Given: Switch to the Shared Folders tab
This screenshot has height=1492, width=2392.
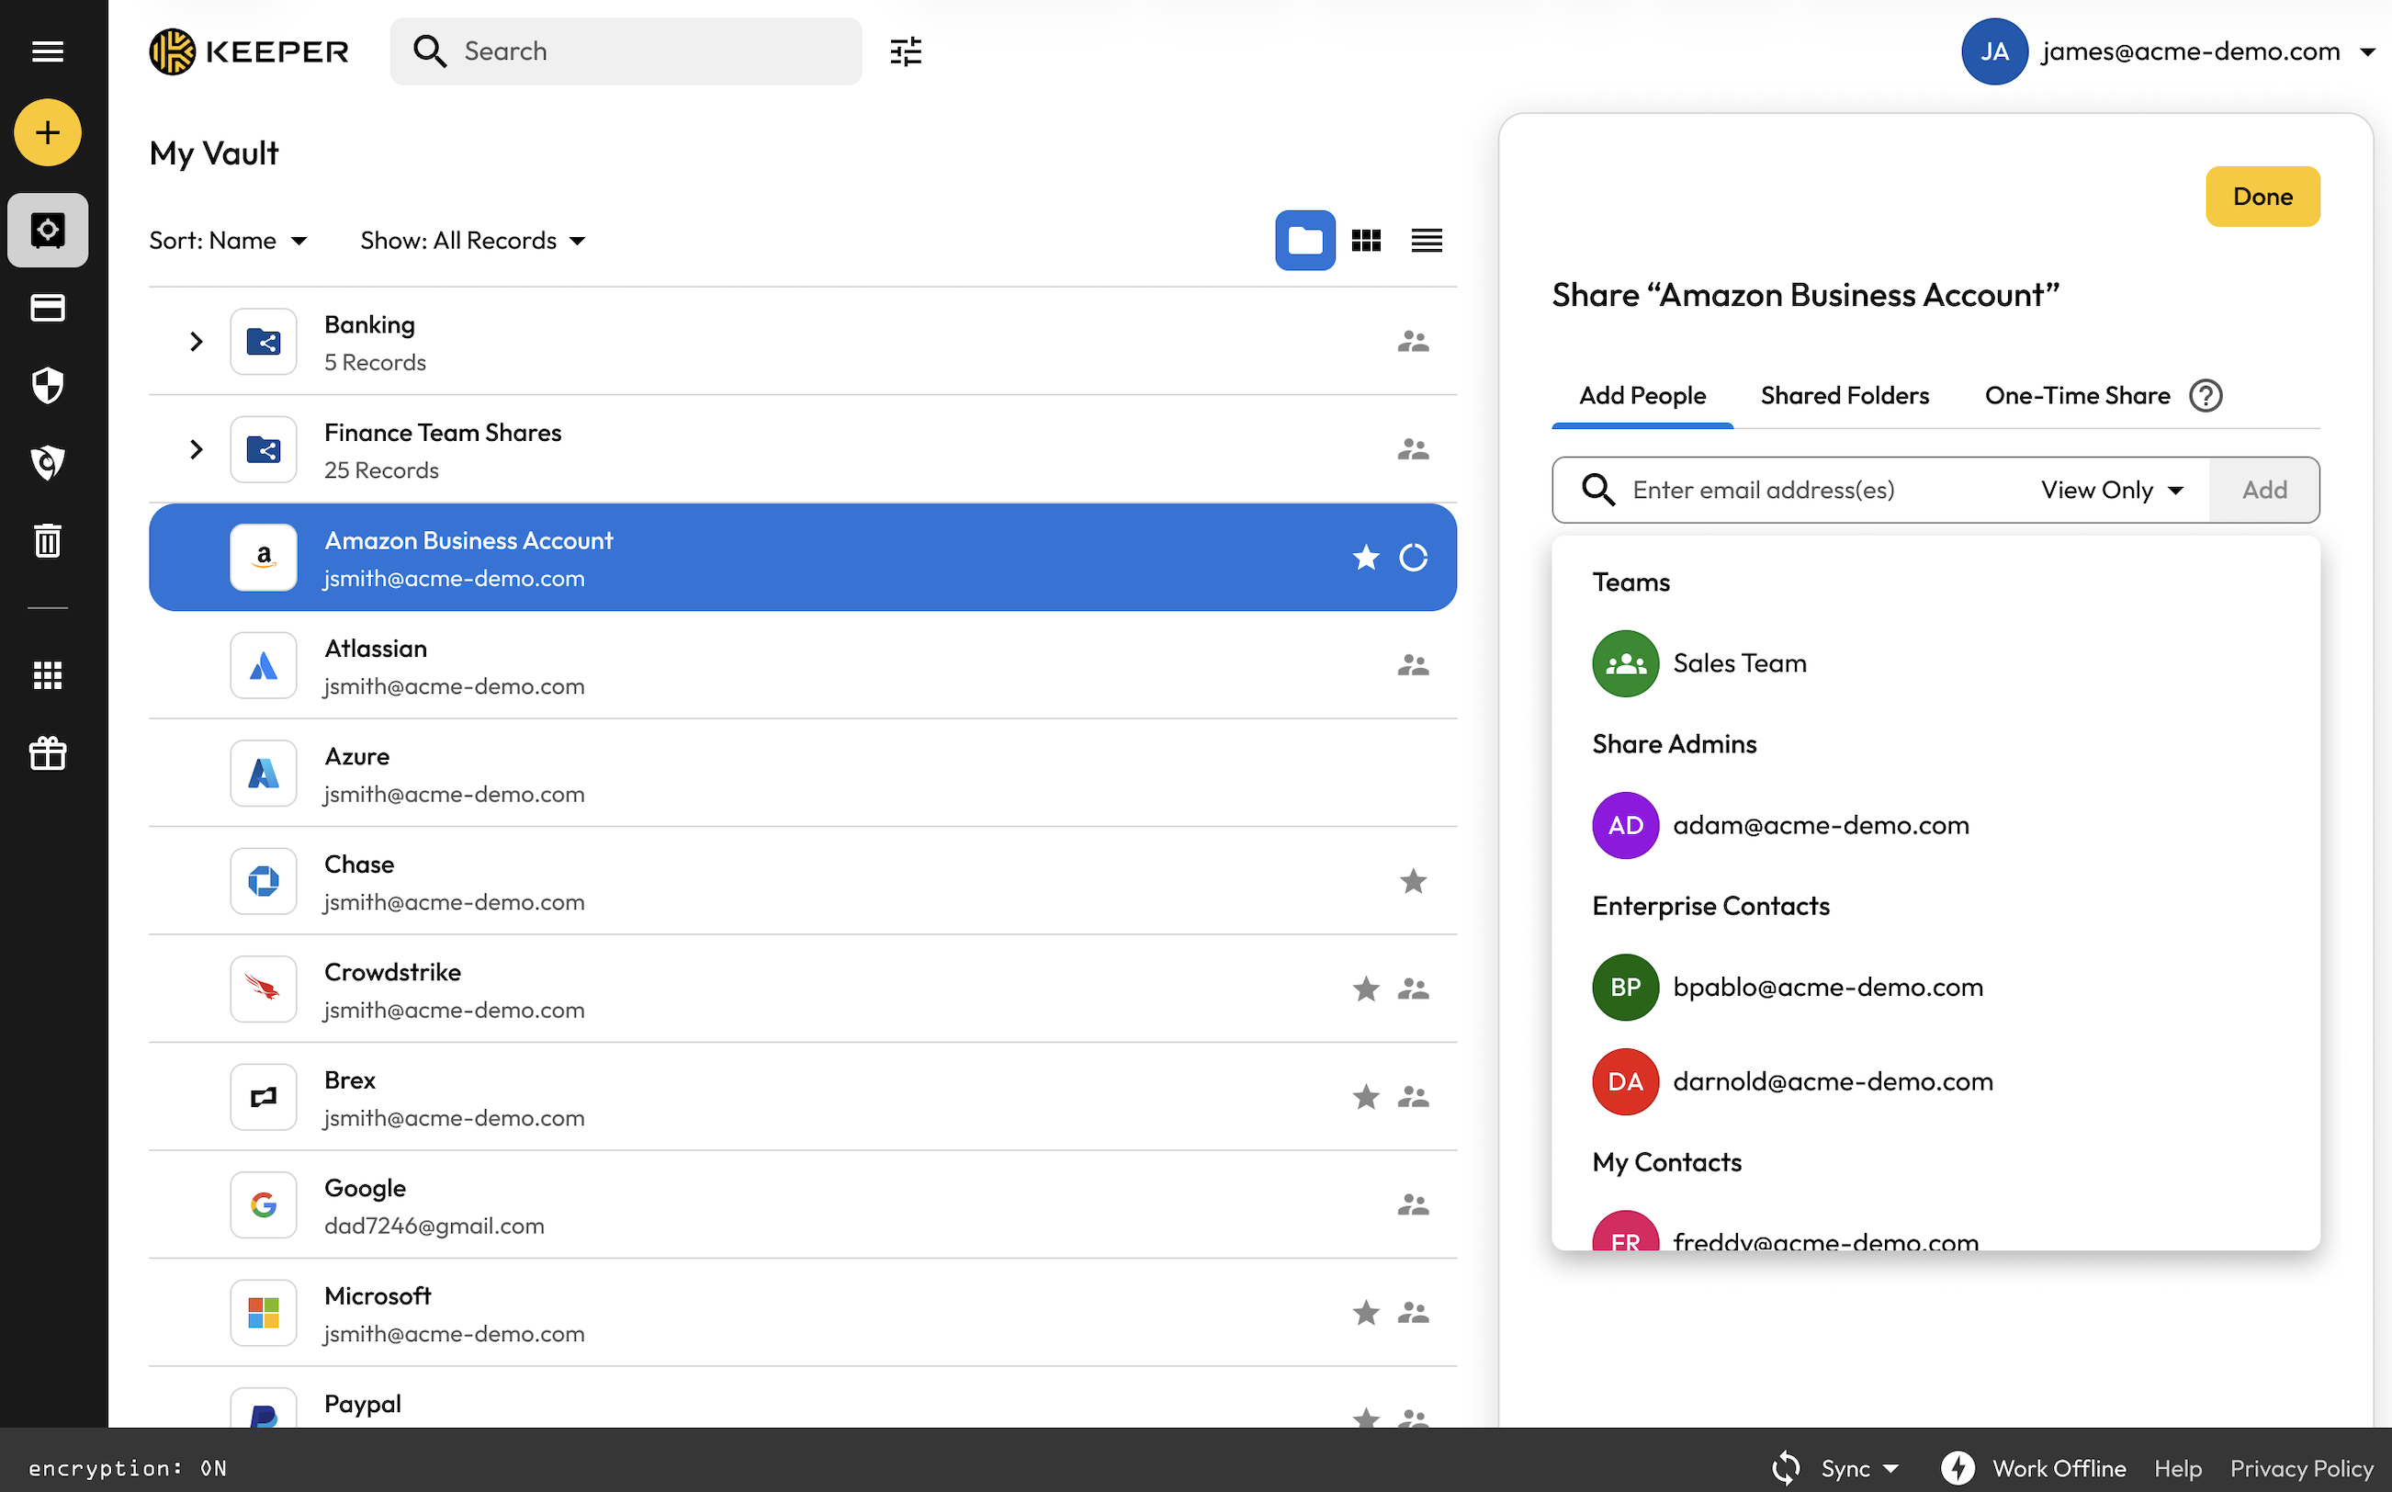Looking at the screenshot, I should pos(1844,396).
